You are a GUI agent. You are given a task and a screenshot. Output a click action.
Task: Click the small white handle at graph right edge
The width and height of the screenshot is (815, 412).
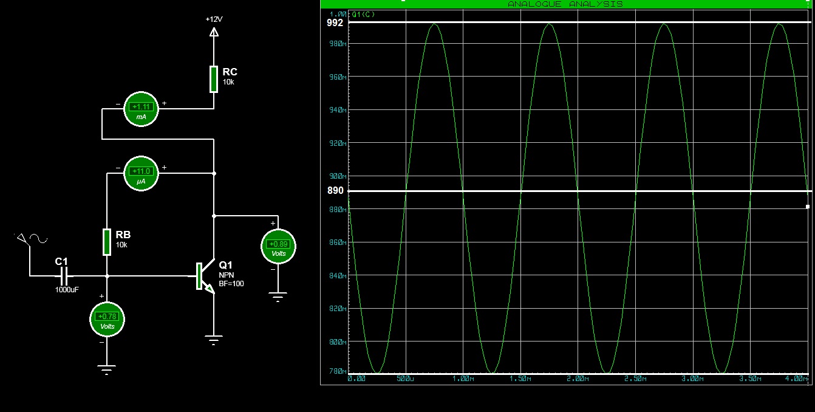[808, 207]
